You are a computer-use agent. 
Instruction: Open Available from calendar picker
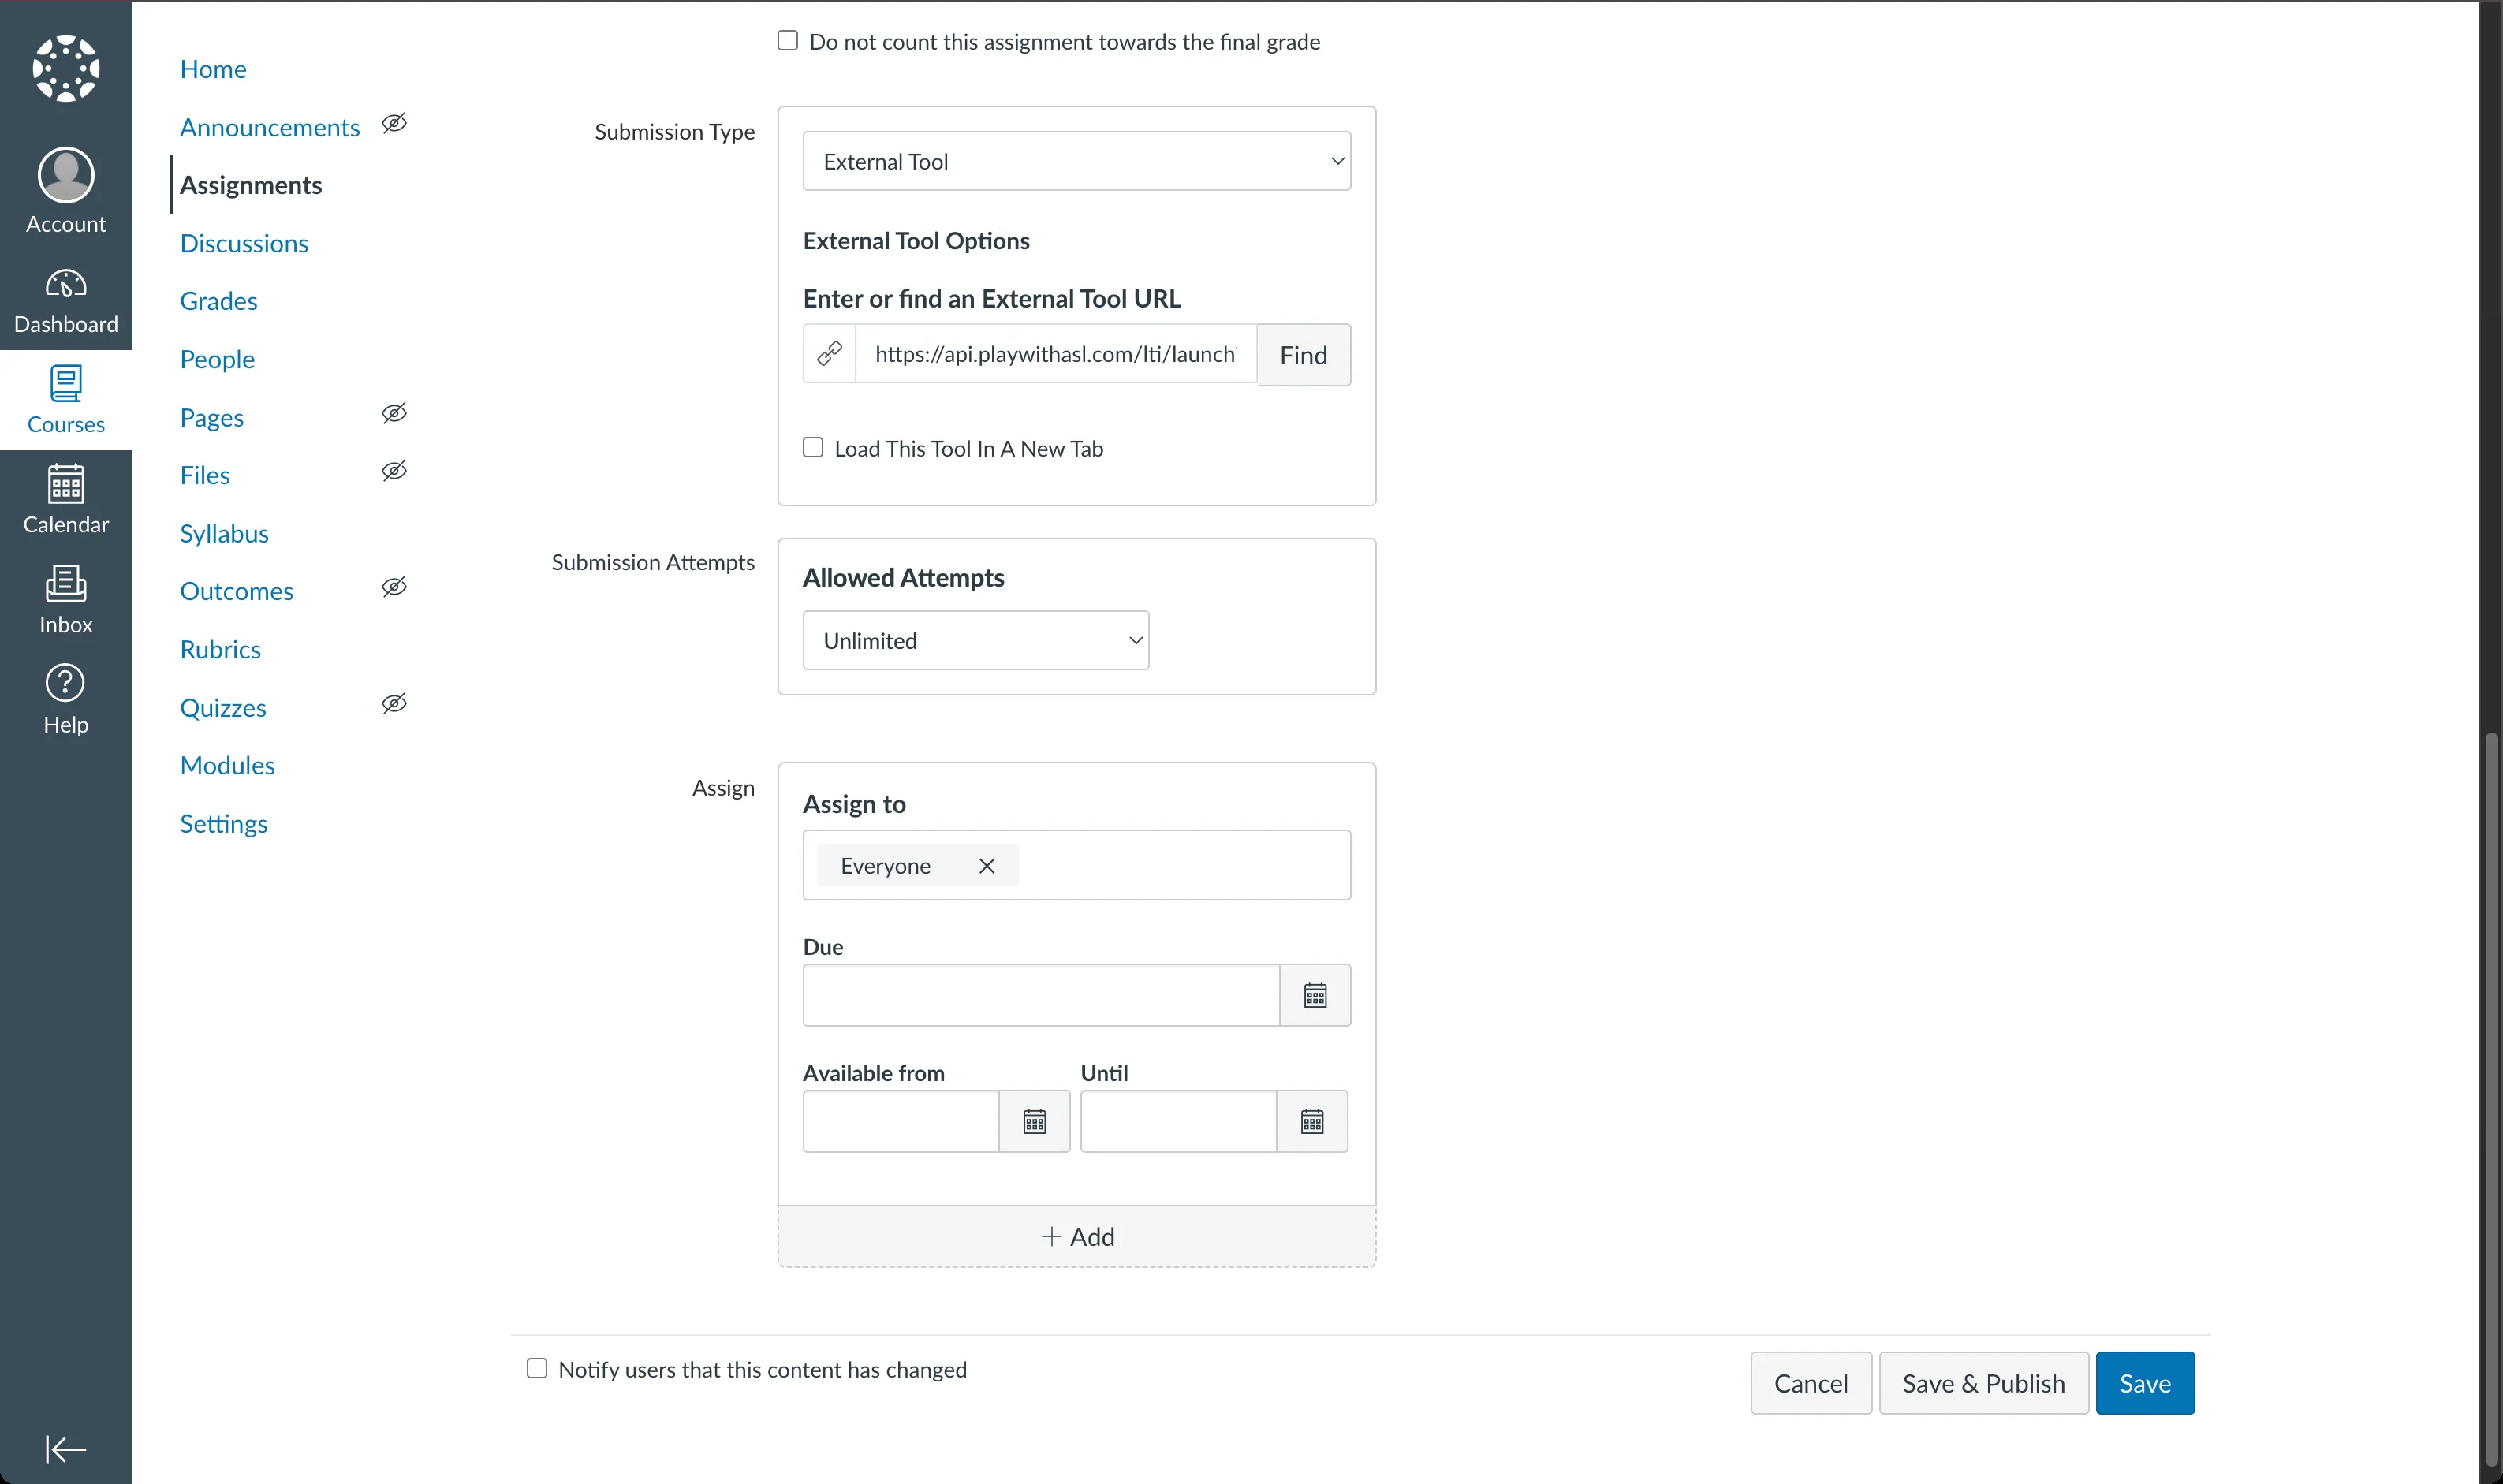[x=1034, y=1121]
